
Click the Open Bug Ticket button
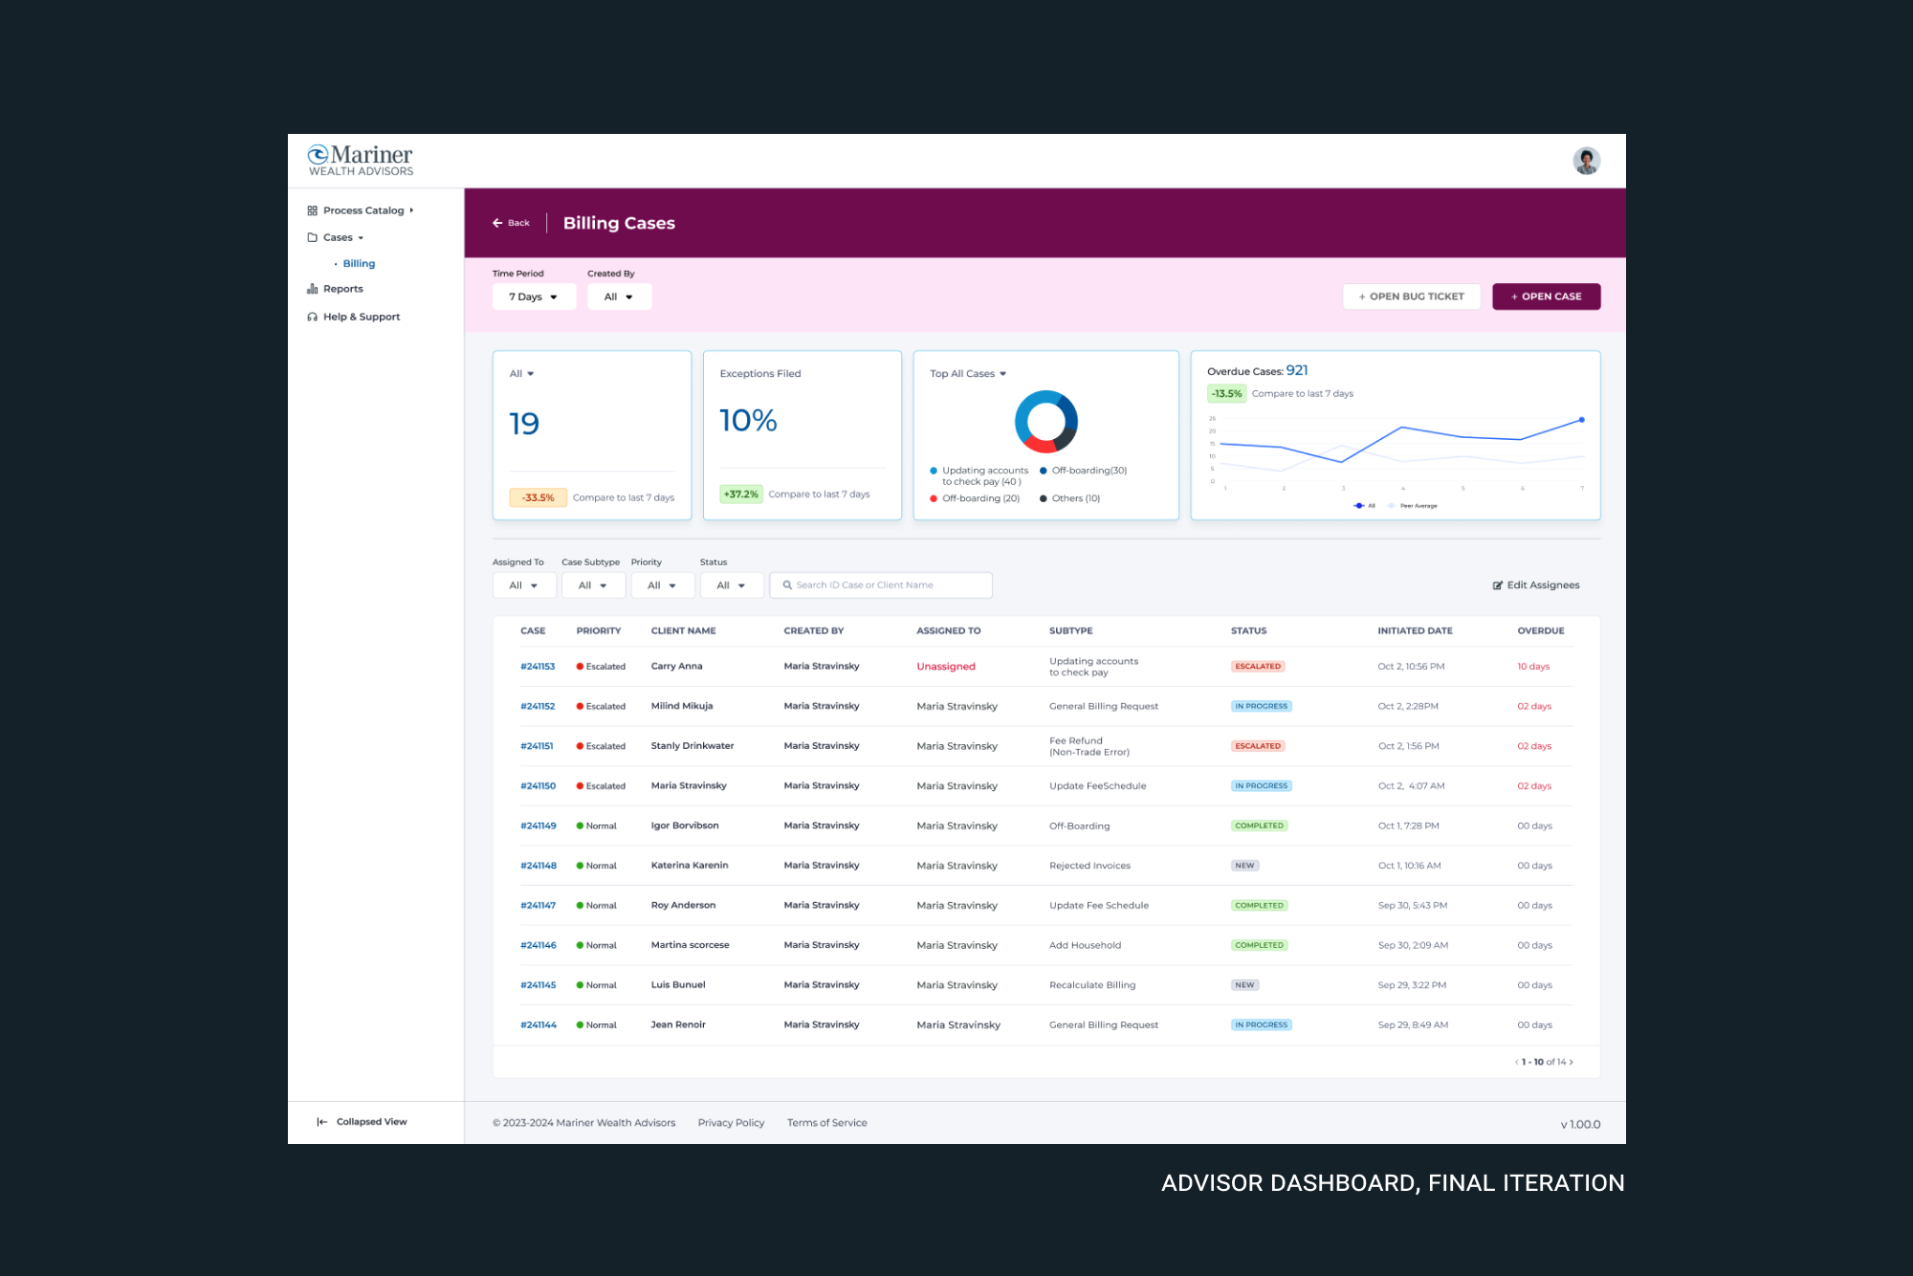(x=1411, y=297)
